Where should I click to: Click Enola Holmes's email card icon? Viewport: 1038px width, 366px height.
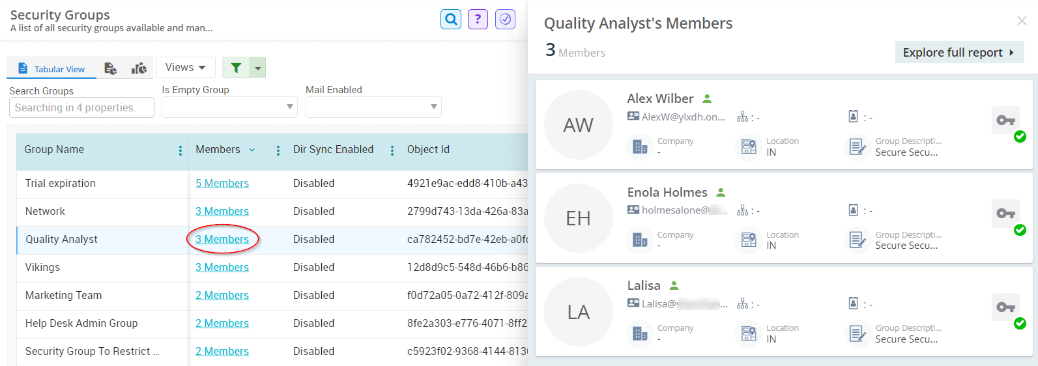[633, 210]
